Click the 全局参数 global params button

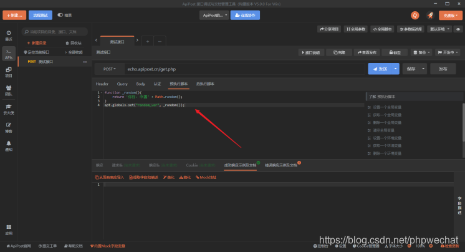click(356, 29)
